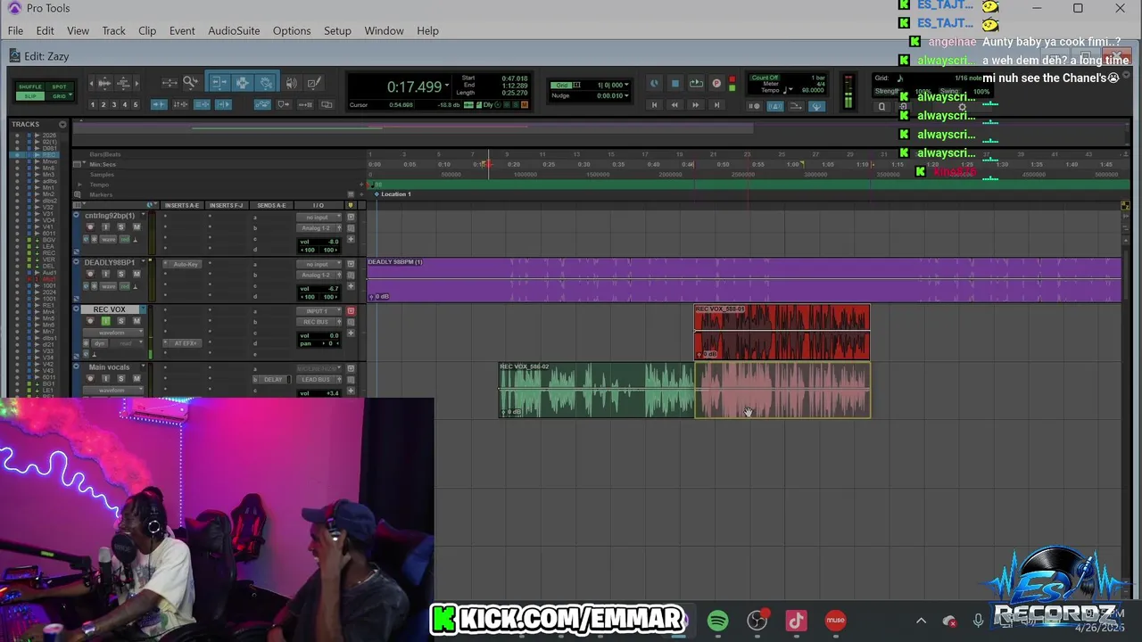Open TikTok from the taskbar
The height and width of the screenshot is (642, 1142).
796,621
